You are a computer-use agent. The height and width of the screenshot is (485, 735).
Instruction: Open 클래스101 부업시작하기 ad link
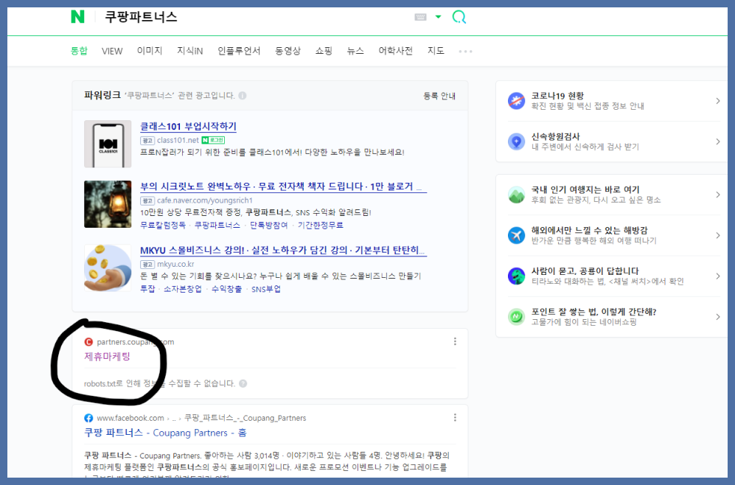click(188, 127)
